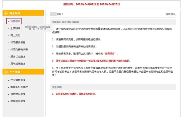Screen dimensions: 182x117
Task: Click the monitor icon beside 网上报名
Action: 5,13
